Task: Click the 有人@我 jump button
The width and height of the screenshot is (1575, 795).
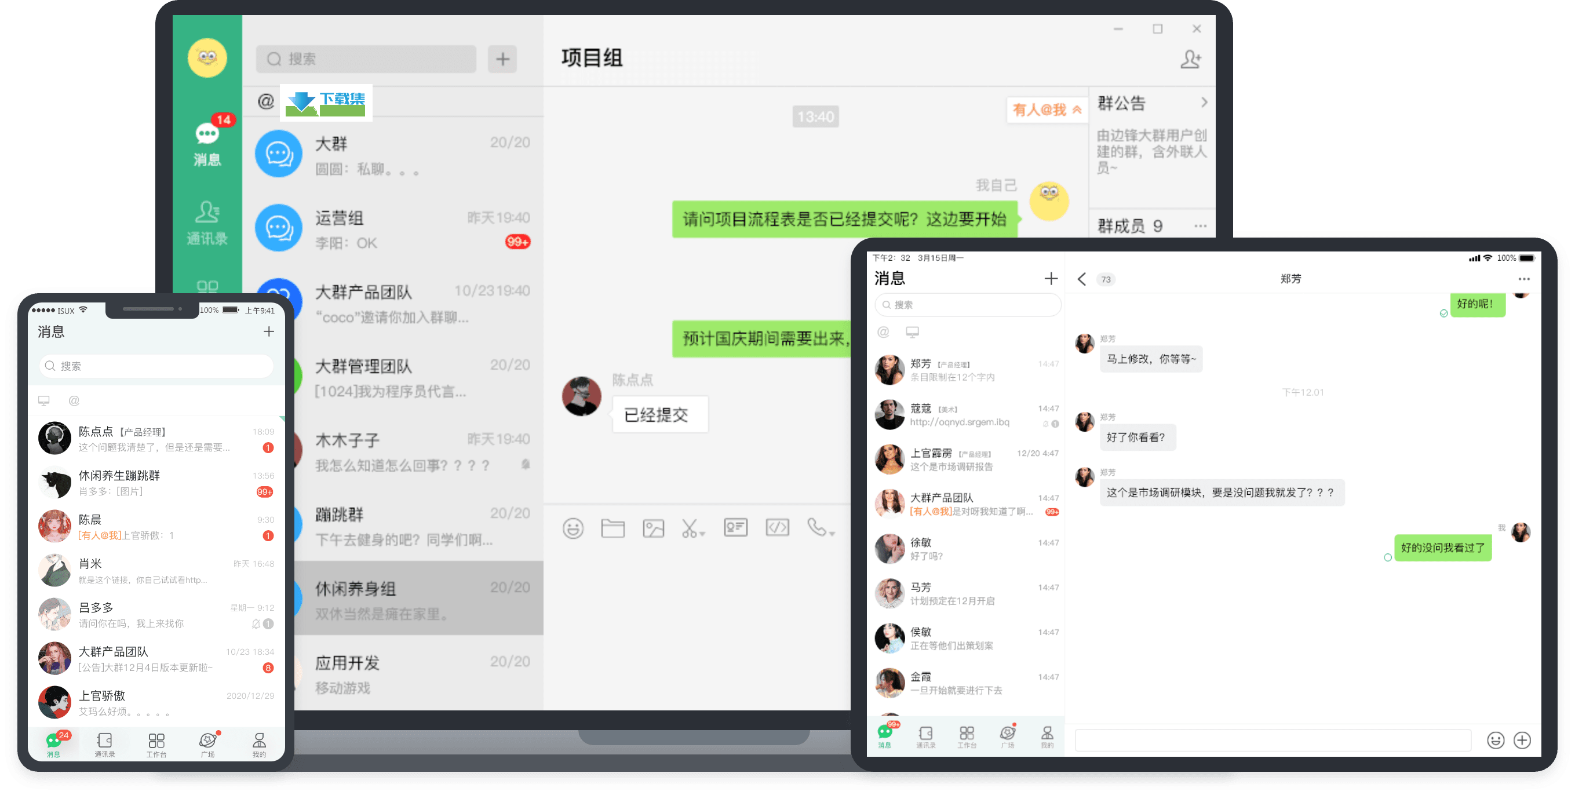Action: pos(1047,110)
